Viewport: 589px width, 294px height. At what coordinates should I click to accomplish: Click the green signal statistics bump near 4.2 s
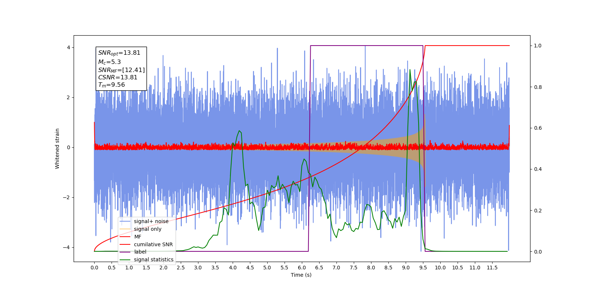click(x=239, y=131)
